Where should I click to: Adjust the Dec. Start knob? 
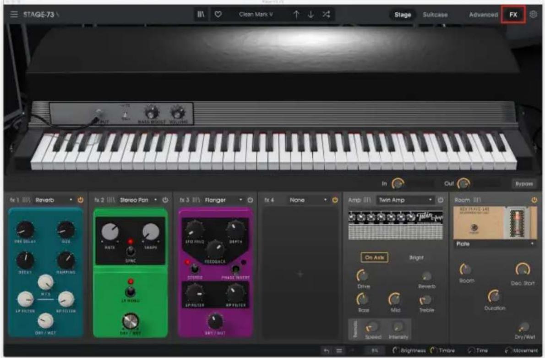pos(523,270)
